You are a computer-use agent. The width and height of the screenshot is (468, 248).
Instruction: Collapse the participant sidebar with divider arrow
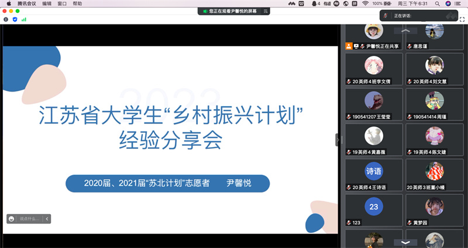tap(338, 139)
